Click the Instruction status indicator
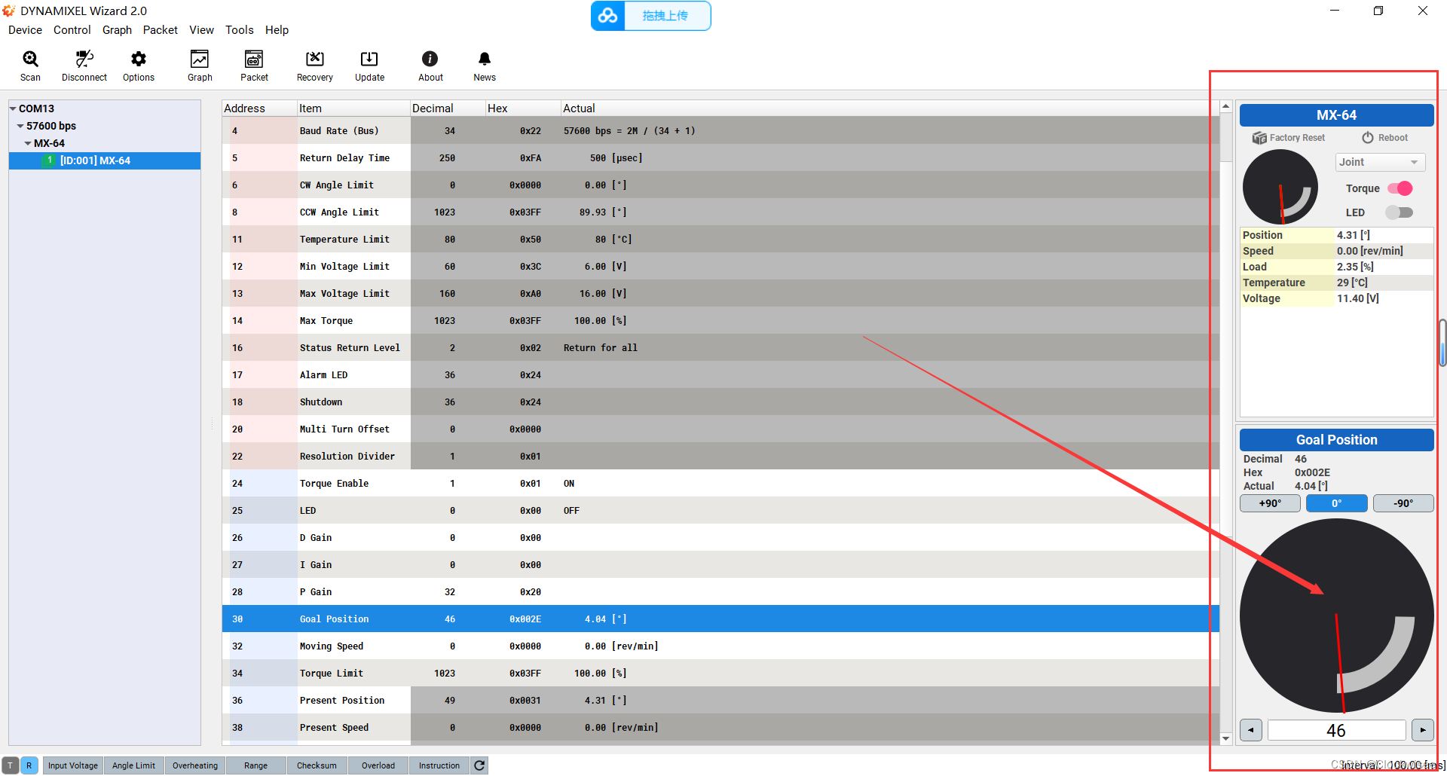This screenshot has width=1447, height=776. point(439,765)
